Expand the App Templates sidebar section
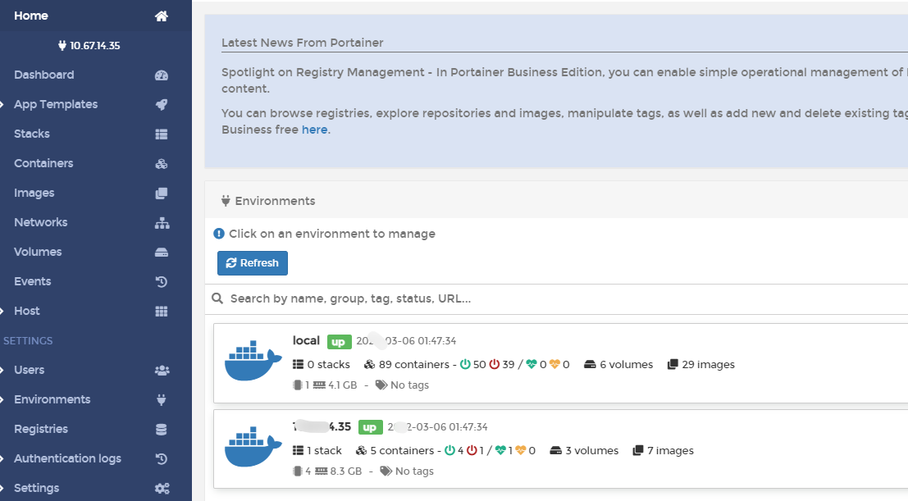The image size is (908, 501). pos(5,104)
